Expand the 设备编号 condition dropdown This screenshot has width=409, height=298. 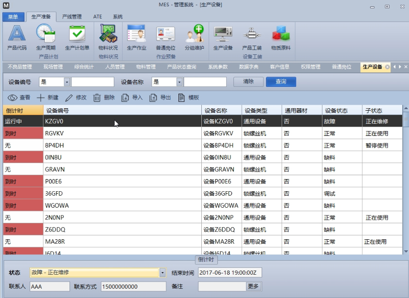tap(67, 82)
